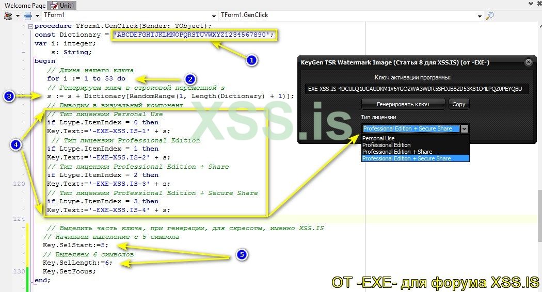This screenshot has height=292, width=542.
Task: Click the Key.SelLength:=6; line
Action: click(x=77, y=263)
